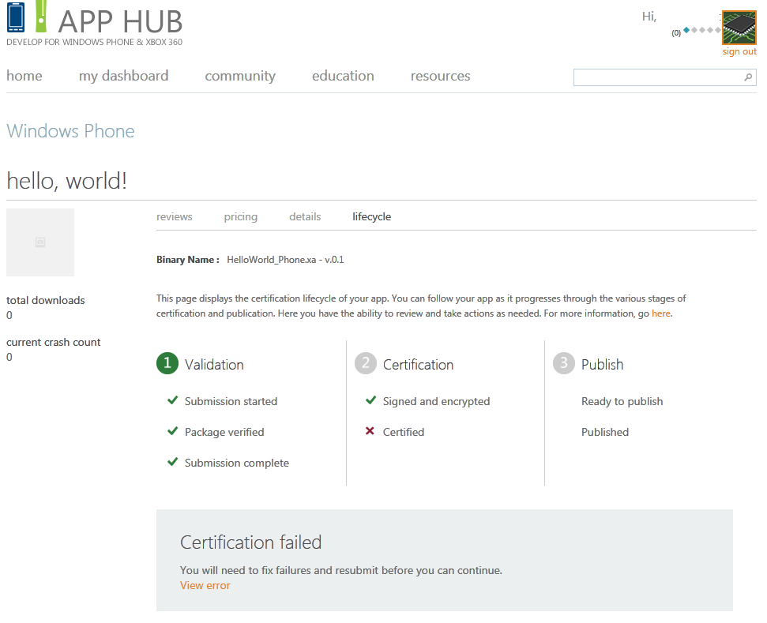Switch to the pricing tab
This screenshot has height=623, width=767.
(x=241, y=216)
